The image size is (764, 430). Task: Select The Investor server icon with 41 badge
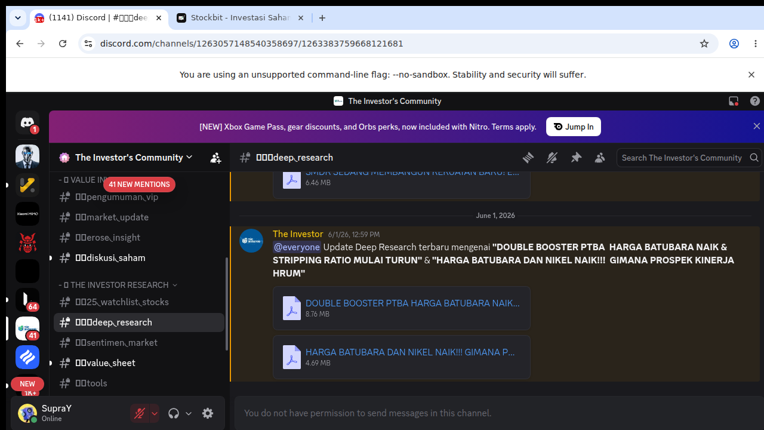pyautogui.click(x=27, y=328)
